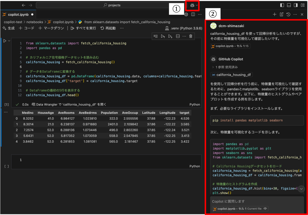
Task: Open notebook settings gear icon
Action: pos(186,14)
